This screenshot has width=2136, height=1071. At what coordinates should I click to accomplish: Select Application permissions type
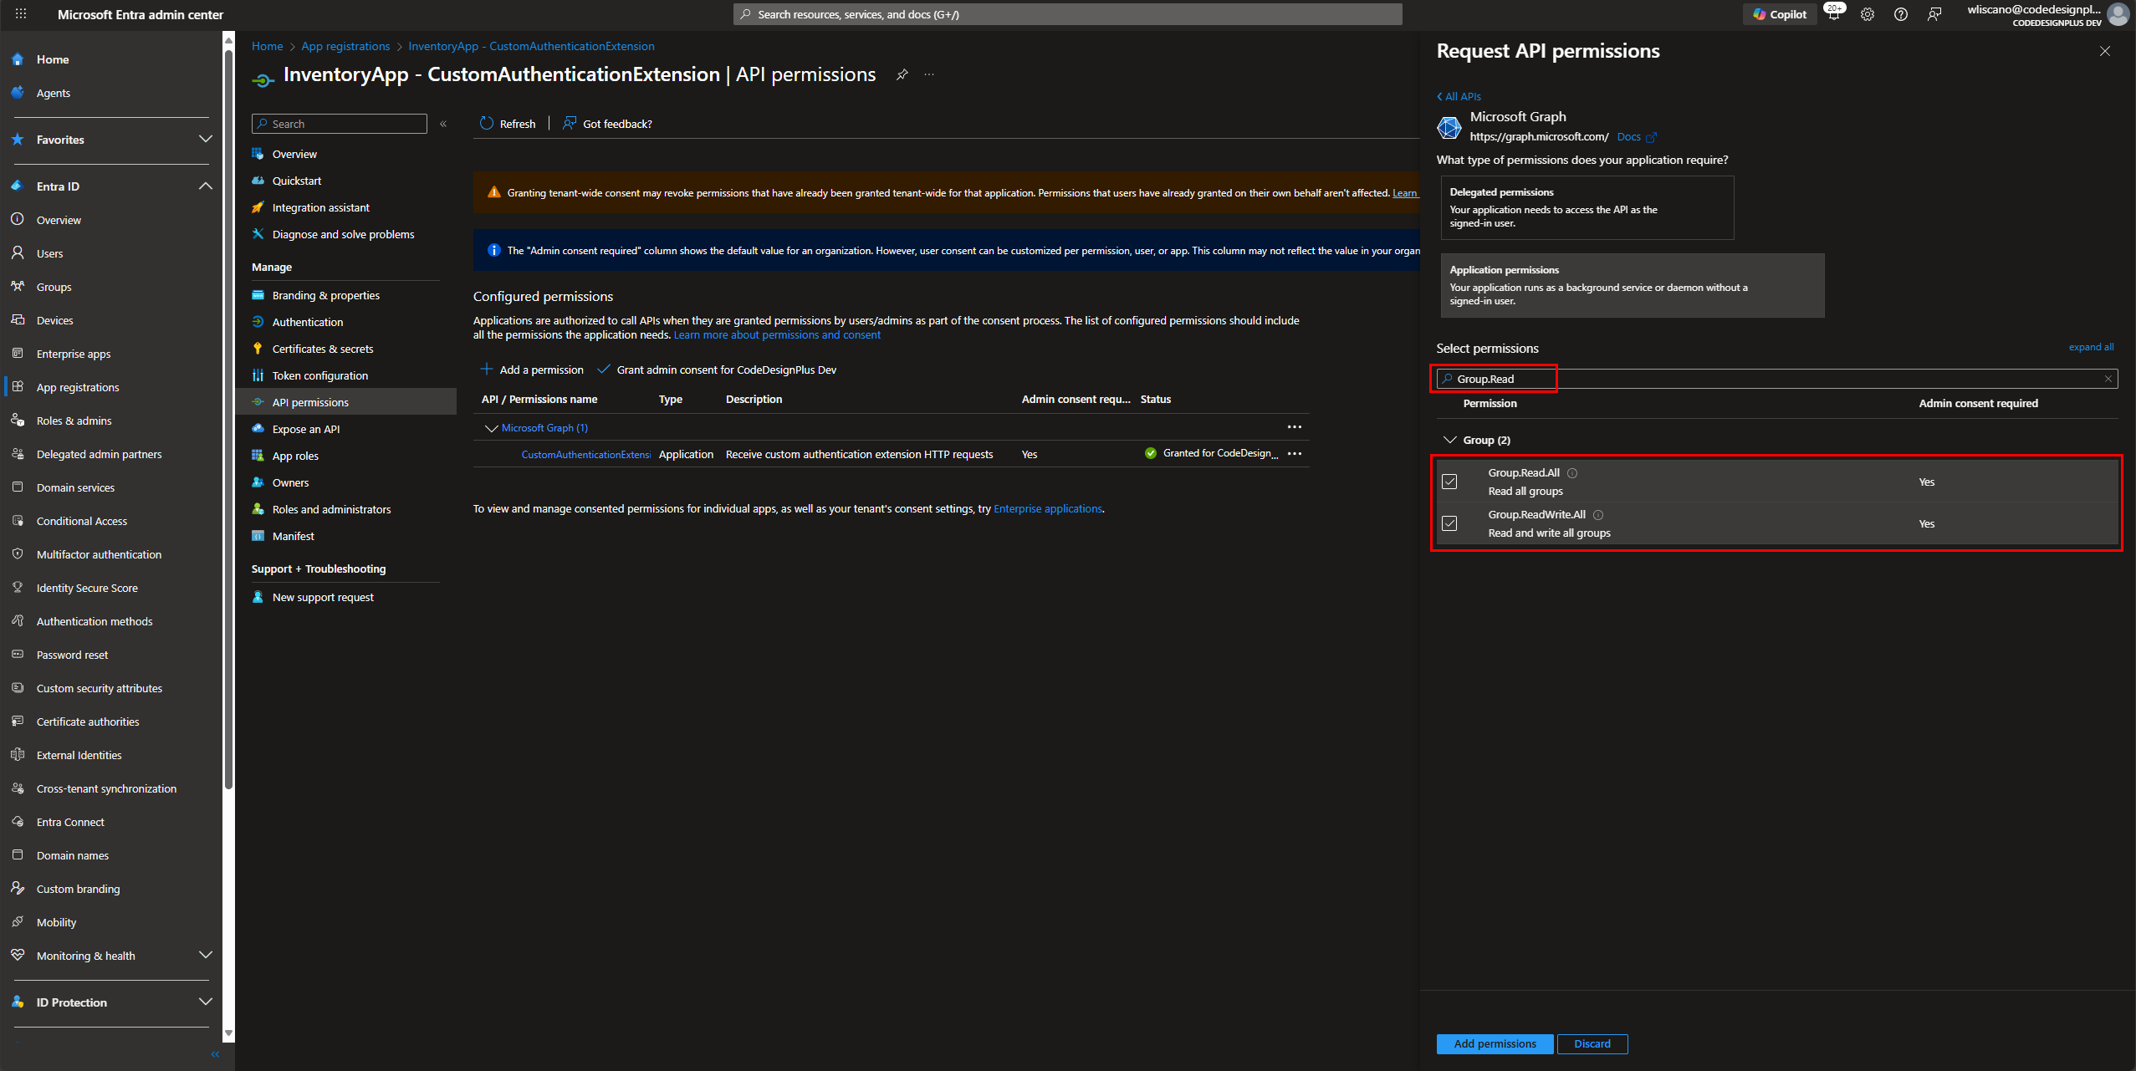(x=1632, y=285)
